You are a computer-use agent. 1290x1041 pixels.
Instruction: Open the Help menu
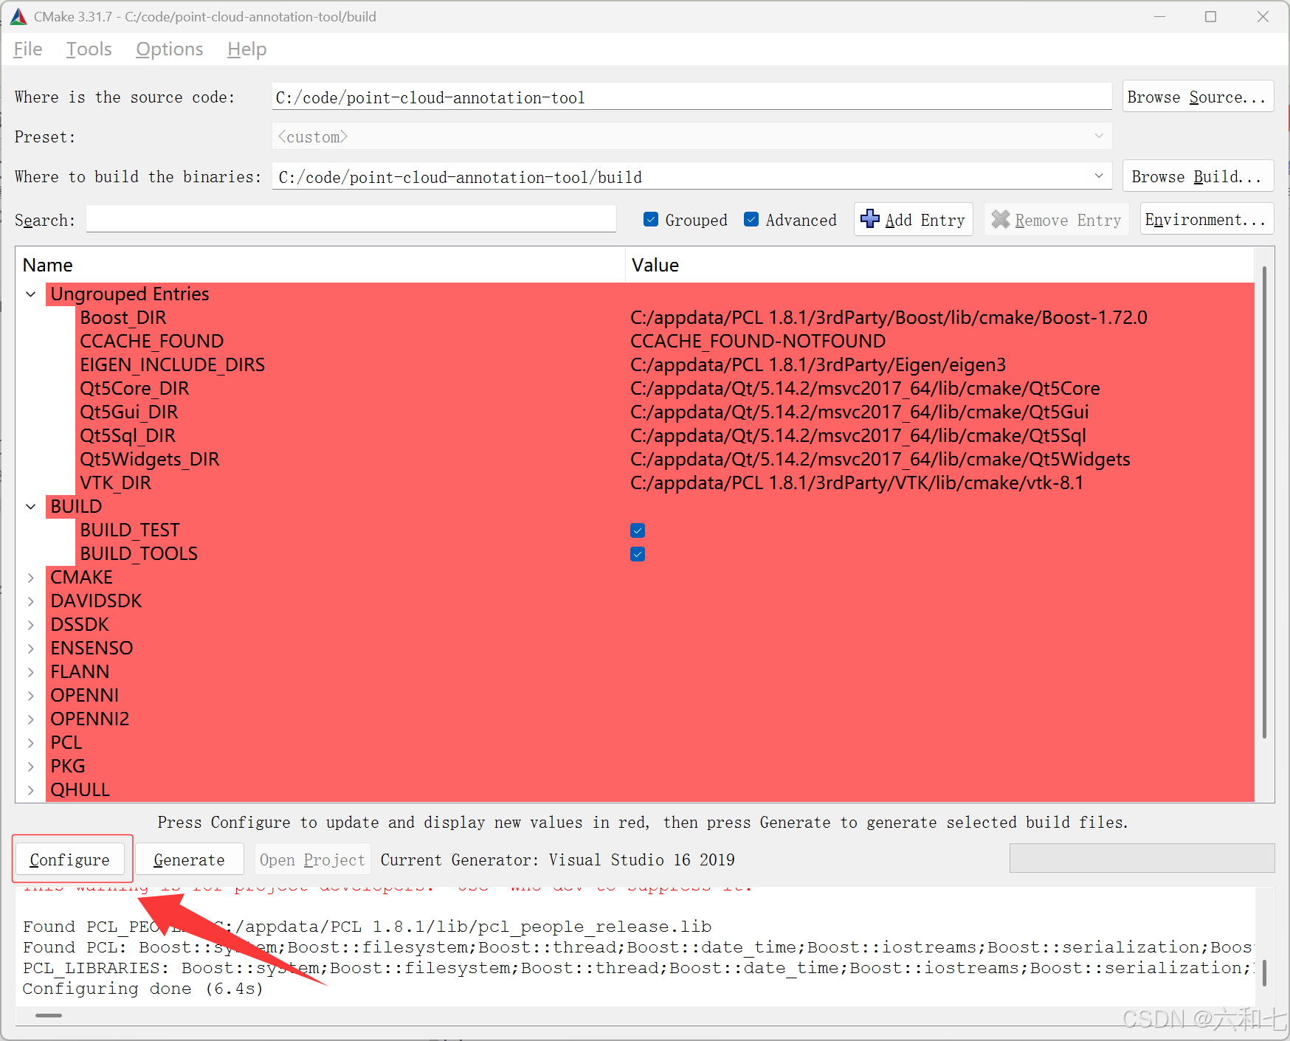point(247,49)
